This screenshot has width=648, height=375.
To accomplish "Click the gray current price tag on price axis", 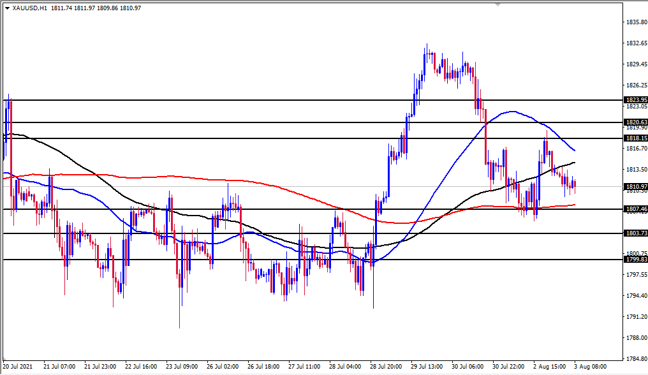I will click(636, 186).
